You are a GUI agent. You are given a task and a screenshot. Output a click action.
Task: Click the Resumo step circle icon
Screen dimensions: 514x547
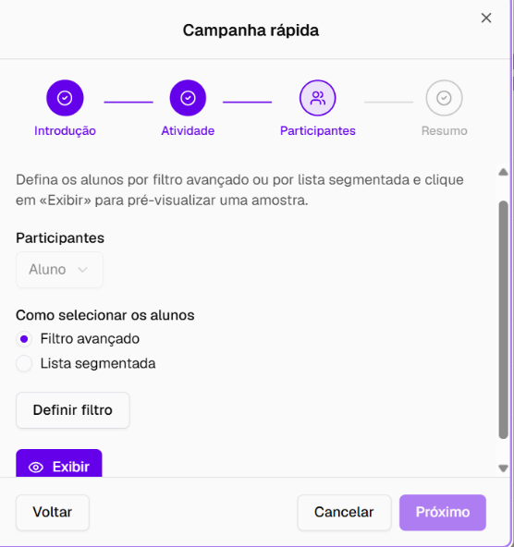coord(444,98)
